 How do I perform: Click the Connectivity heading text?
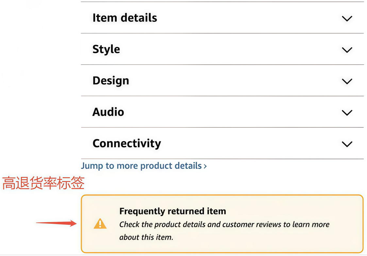point(126,143)
